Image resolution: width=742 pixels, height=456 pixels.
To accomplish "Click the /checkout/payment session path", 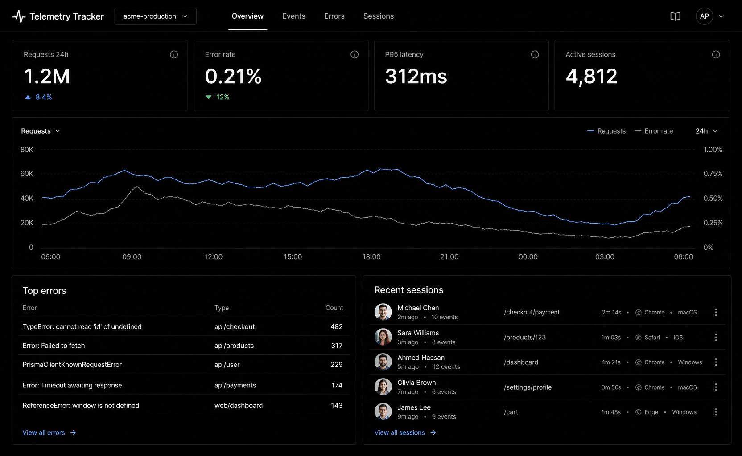I will (x=532, y=312).
